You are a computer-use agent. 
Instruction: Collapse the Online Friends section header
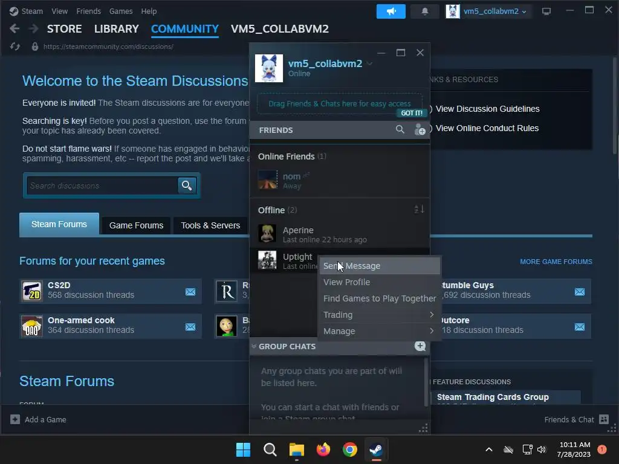(x=292, y=156)
